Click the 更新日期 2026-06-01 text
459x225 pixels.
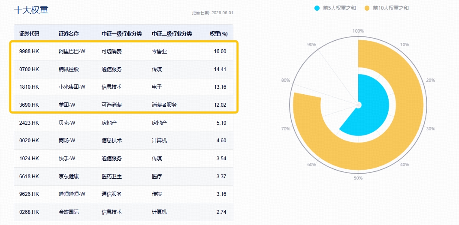(x=212, y=13)
